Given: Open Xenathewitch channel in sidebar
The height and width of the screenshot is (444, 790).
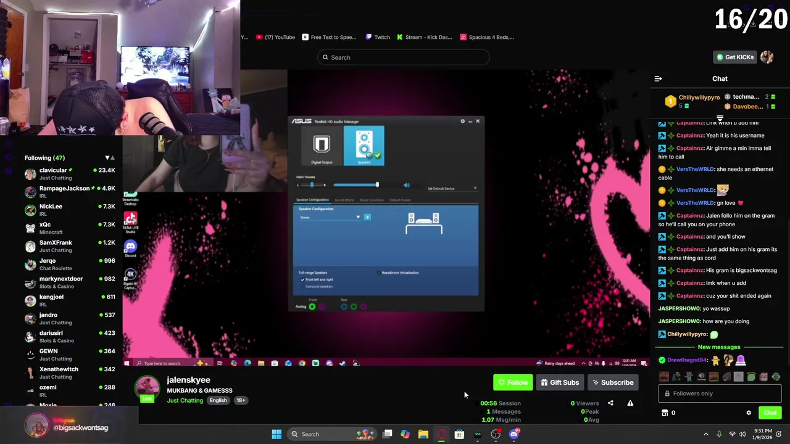Looking at the screenshot, I should click(69, 372).
